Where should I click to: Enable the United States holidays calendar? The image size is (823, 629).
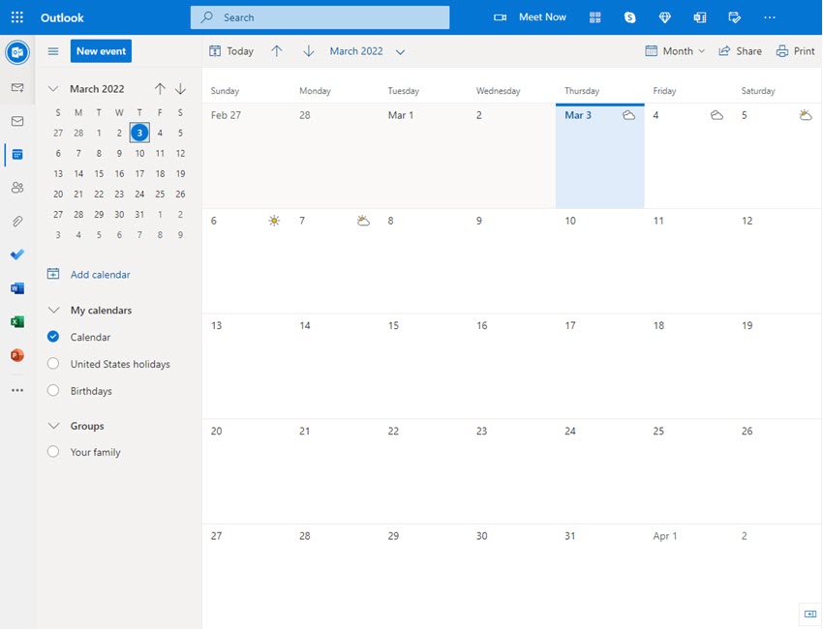pos(53,364)
